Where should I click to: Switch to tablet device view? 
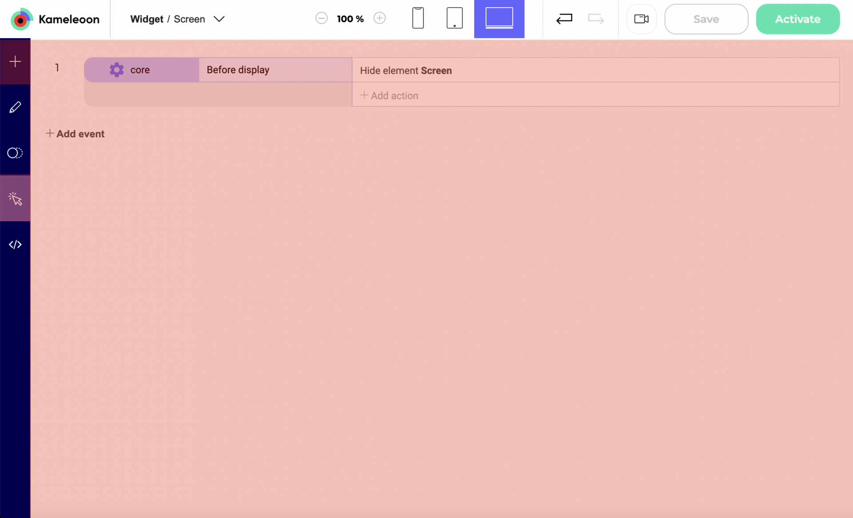click(454, 18)
